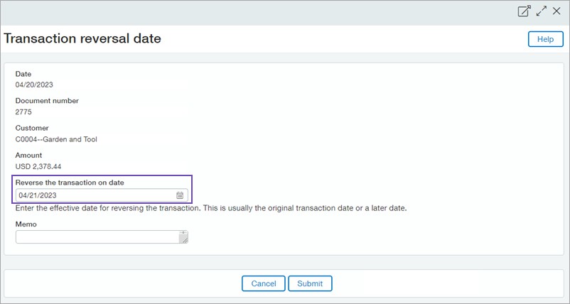Click the 'Transaction reversal date' heading
The height and width of the screenshot is (304, 570).
(x=82, y=39)
